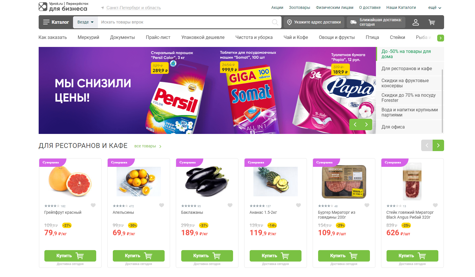Show next banner slide with right arrow

click(366, 124)
